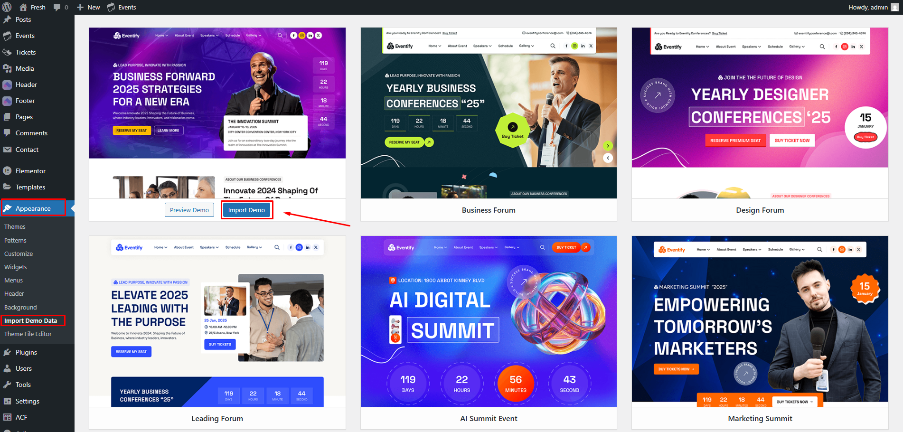Image resolution: width=903 pixels, height=432 pixels.
Task: Click the New link in admin bar
Action: coord(89,7)
